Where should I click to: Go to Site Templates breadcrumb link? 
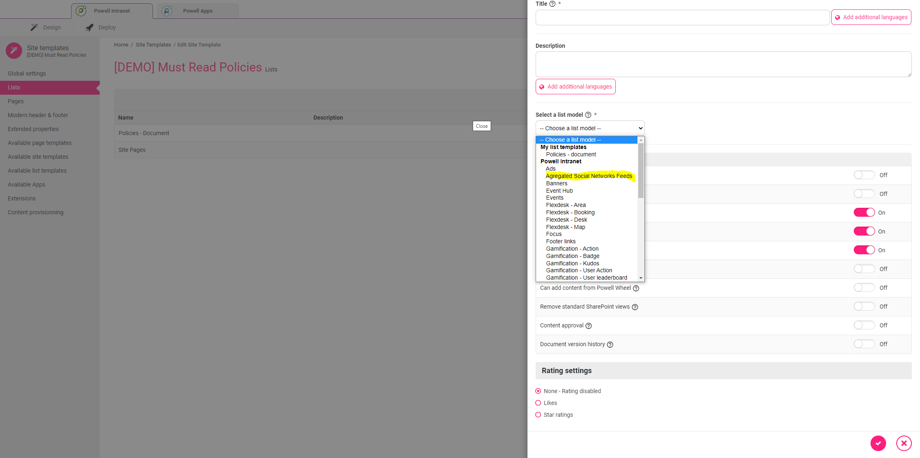click(153, 45)
